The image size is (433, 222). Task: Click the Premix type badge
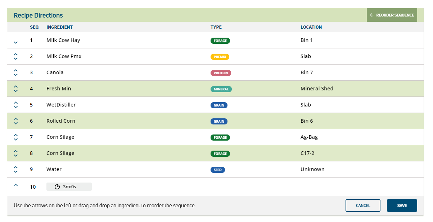pos(220,57)
